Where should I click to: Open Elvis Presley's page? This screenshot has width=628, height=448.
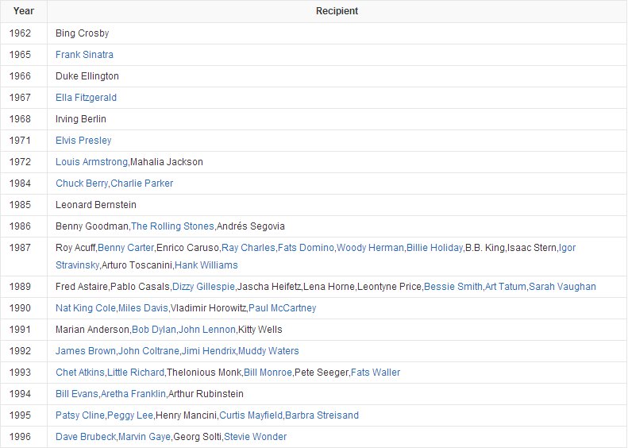click(83, 141)
